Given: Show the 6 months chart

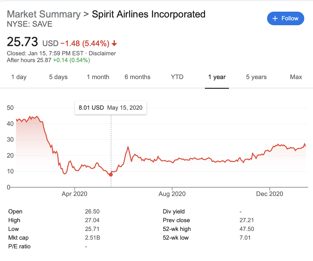Looking at the screenshot, I should click(x=138, y=77).
